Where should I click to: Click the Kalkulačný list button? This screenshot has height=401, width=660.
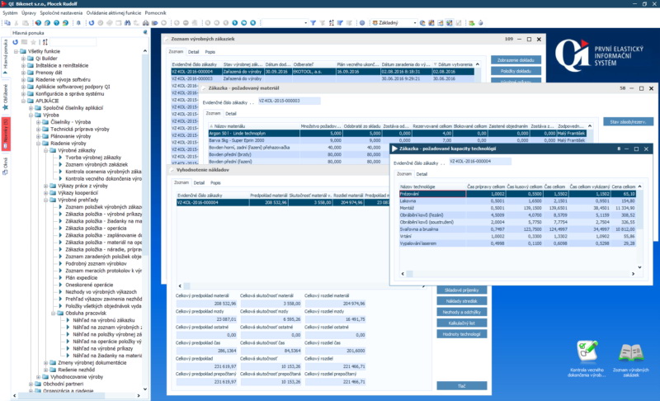coord(462,323)
